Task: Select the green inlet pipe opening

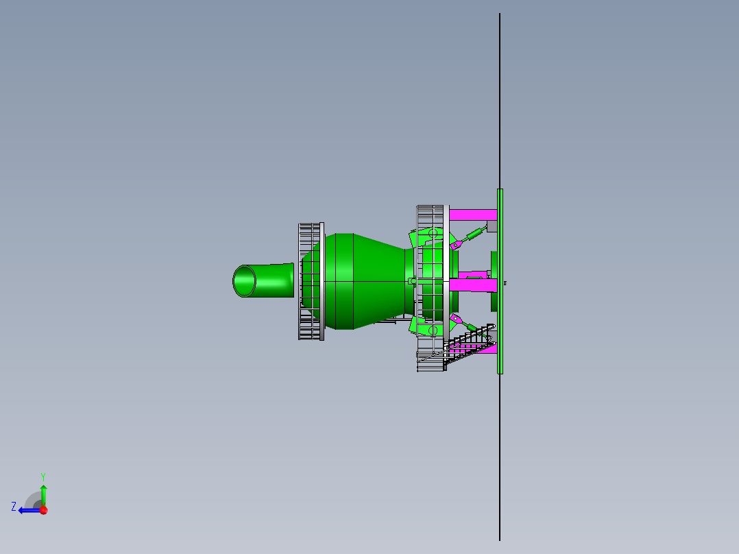Action: (x=244, y=281)
